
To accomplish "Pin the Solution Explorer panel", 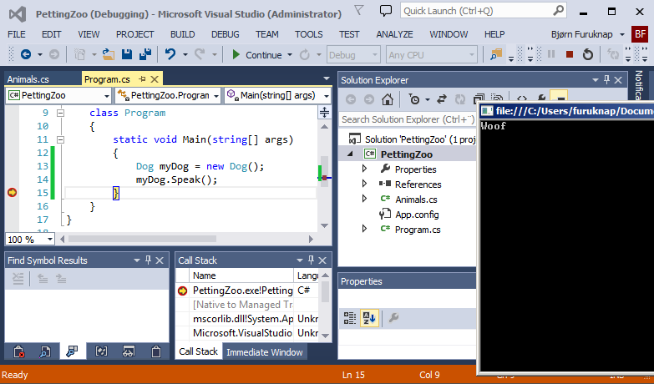I will 607,79.
